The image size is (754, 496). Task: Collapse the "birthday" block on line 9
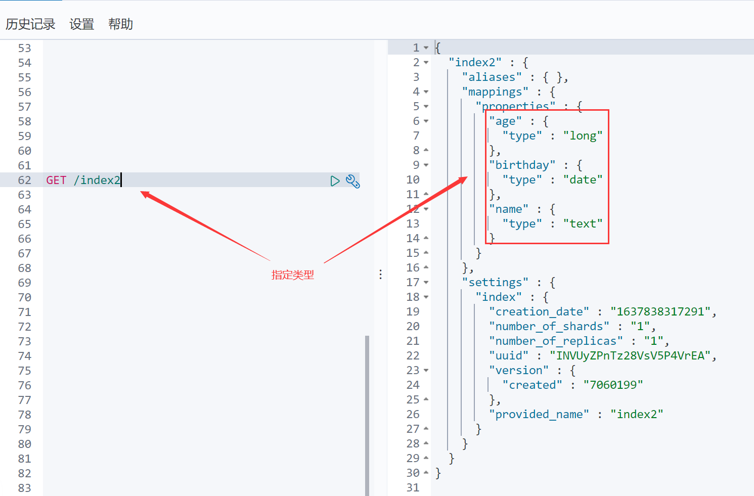pyautogui.click(x=426, y=165)
